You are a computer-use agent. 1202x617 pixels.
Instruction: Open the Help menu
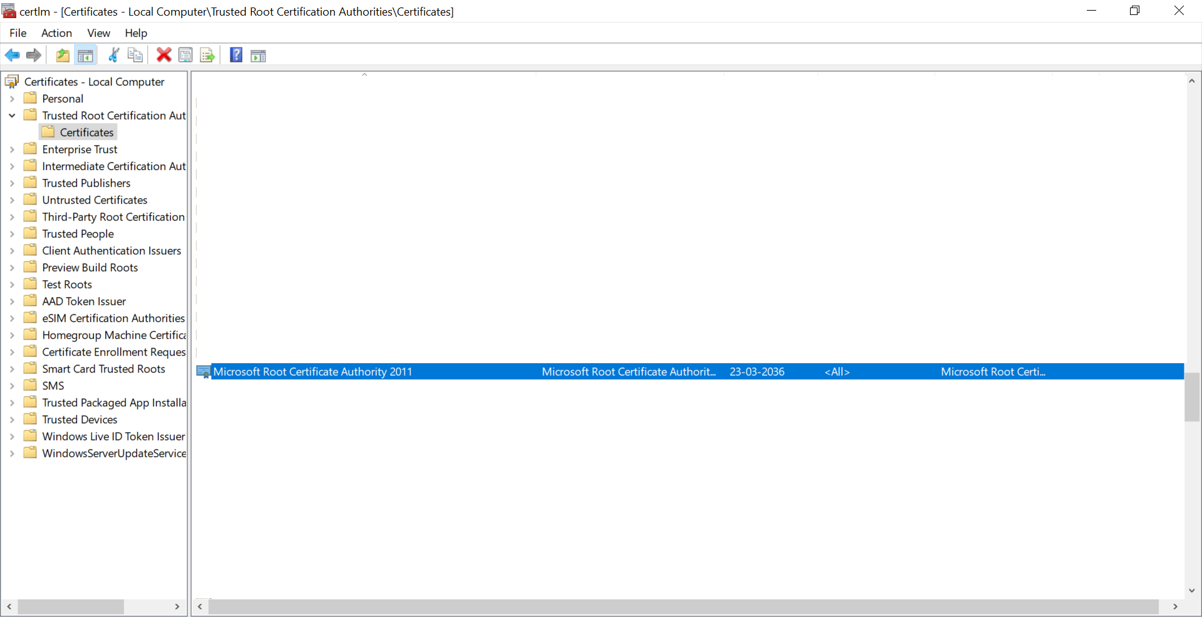tap(136, 33)
